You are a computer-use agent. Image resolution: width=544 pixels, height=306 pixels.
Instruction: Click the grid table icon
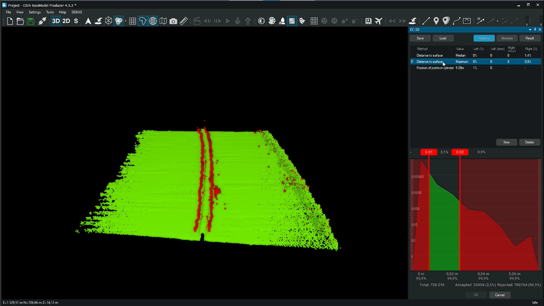(132, 21)
